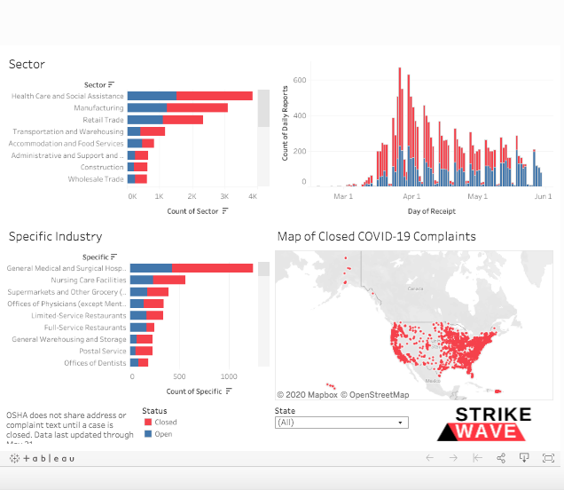Click the redo arrow in Tableau toolbar

[x=453, y=458]
